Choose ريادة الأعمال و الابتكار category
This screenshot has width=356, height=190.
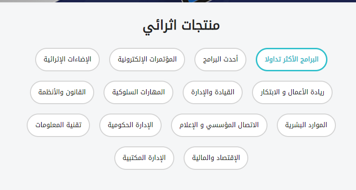click(x=292, y=92)
